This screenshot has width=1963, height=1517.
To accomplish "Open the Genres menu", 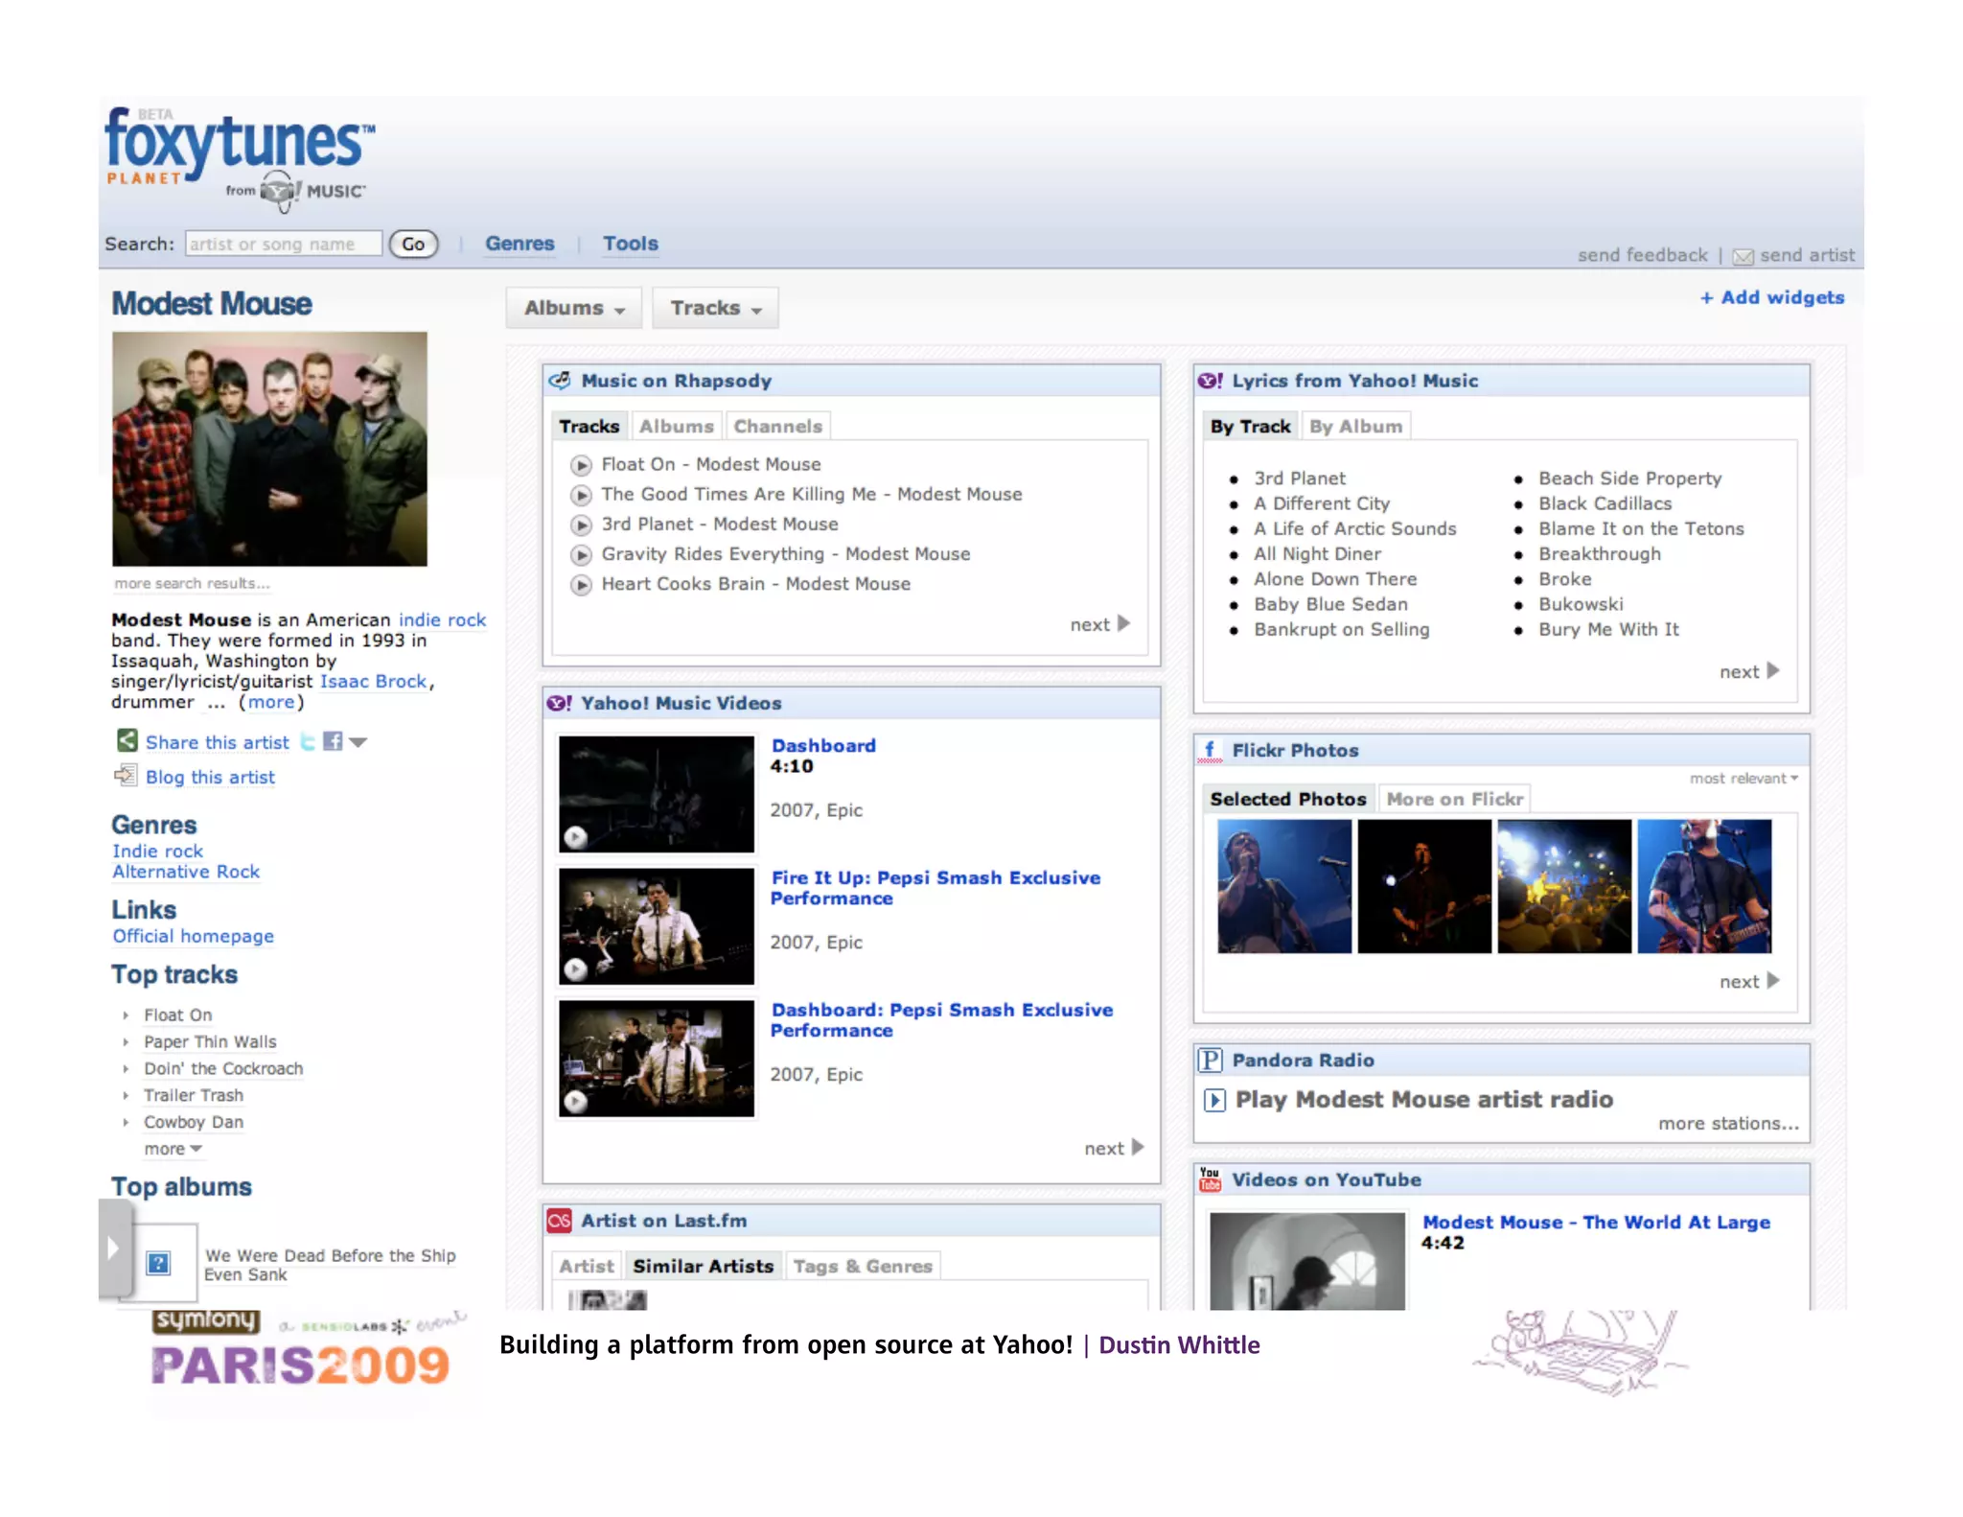I will coord(520,244).
